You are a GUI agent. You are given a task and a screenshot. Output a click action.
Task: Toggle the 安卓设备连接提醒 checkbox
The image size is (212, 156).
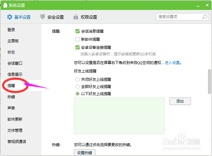point(77,48)
